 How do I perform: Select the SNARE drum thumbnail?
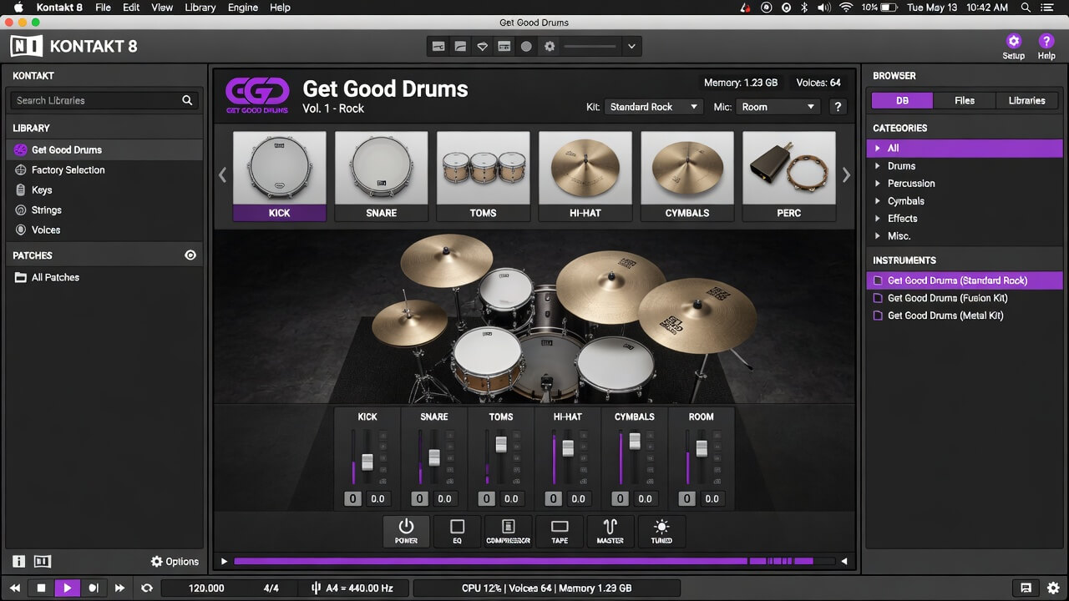[x=381, y=175]
